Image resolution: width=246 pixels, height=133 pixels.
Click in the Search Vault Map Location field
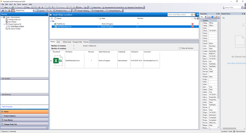179,15
